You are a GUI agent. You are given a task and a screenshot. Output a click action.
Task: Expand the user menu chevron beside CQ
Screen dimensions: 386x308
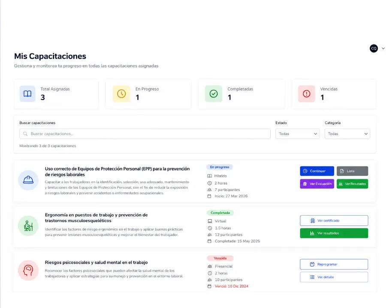(x=383, y=48)
